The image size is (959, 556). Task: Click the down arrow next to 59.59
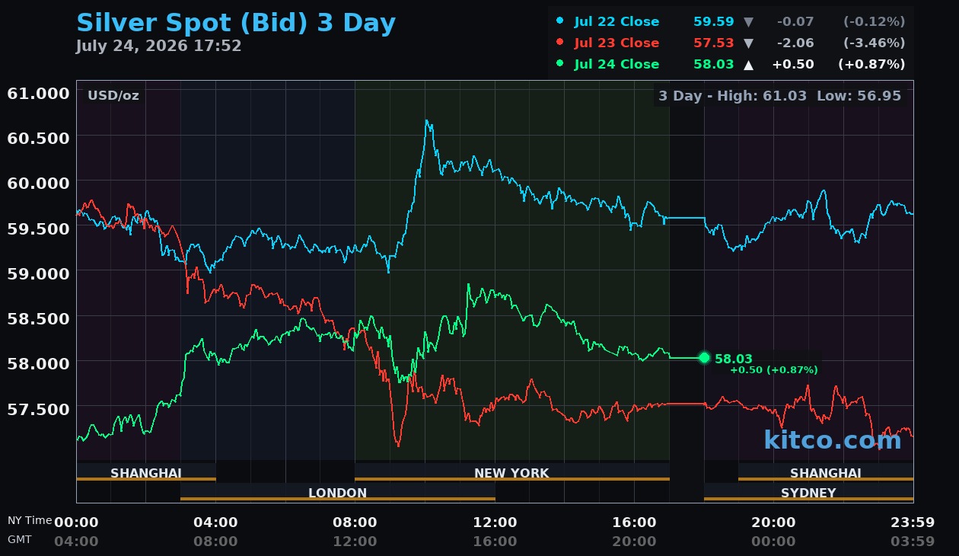coord(748,21)
